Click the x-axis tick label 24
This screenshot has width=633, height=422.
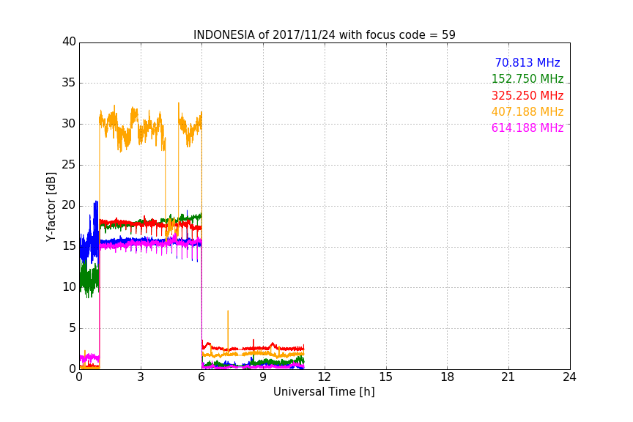click(x=569, y=377)
